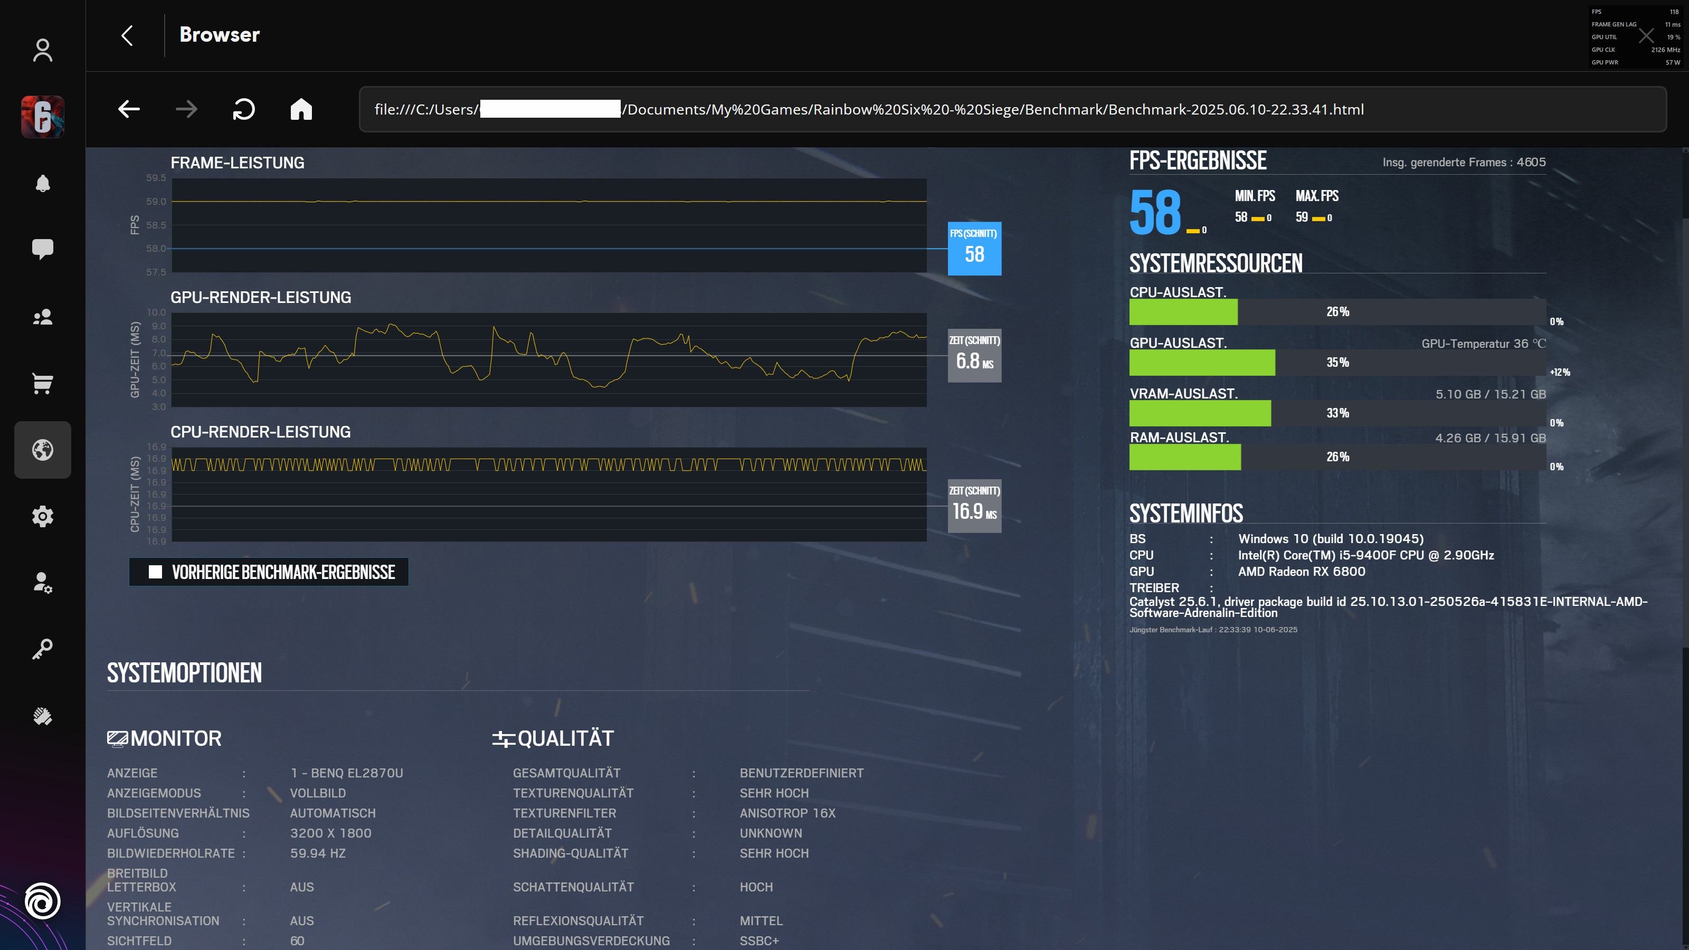Image resolution: width=1689 pixels, height=950 pixels.
Task: Click the browser back arrow button
Action: pos(129,109)
